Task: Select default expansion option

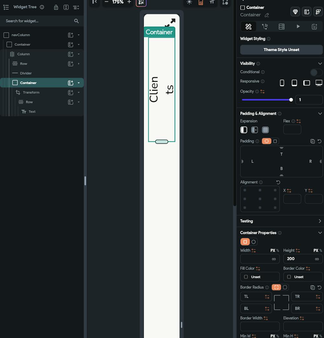Action: tap(244, 130)
